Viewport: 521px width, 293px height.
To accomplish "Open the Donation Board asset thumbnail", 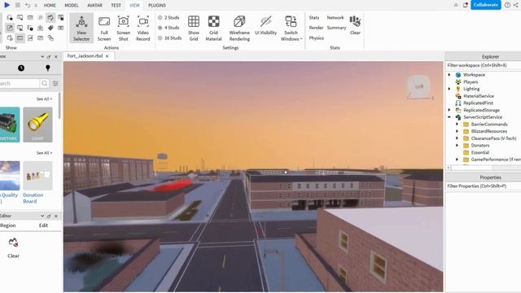I will click(x=37, y=176).
